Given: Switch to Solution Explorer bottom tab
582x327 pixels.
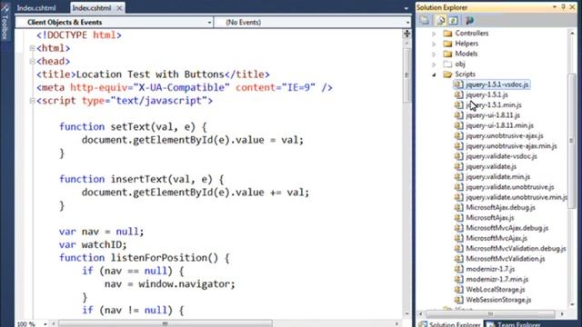Looking at the screenshot, I should [449, 323].
